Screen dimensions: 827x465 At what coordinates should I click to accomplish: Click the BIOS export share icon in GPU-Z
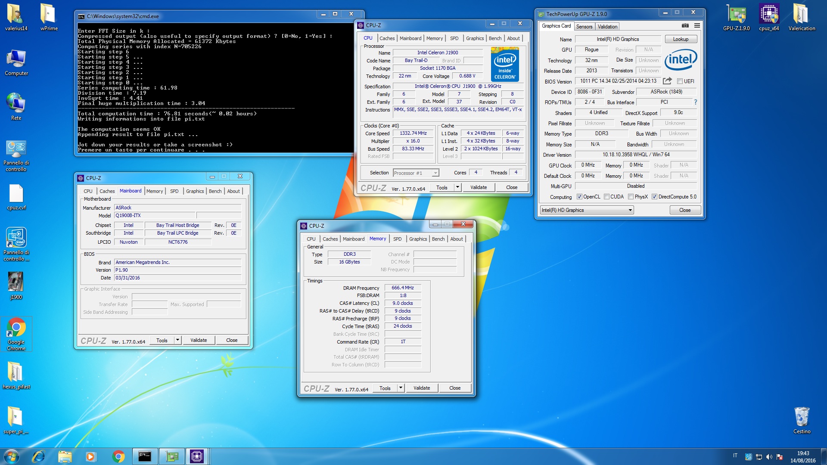click(667, 81)
